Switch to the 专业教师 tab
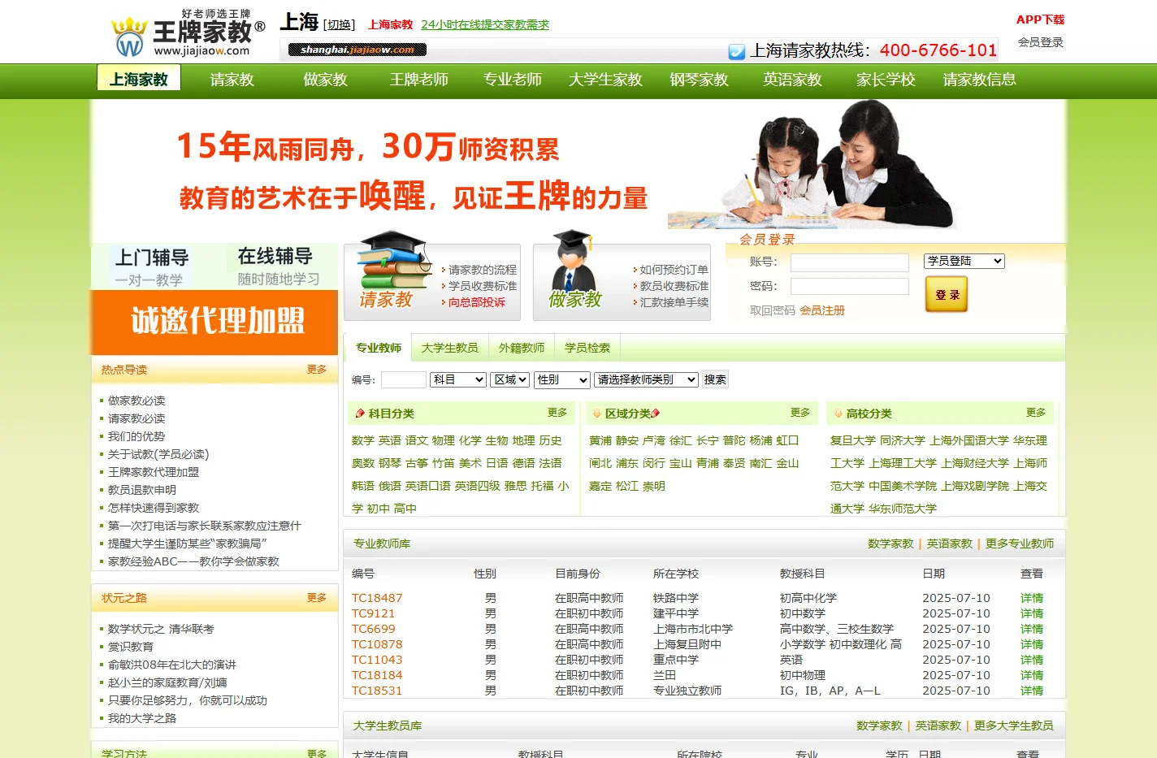This screenshot has height=758, width=1157. click(379, 348)
